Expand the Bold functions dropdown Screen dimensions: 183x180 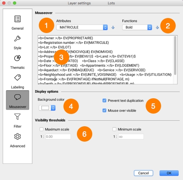click(137, 27)
